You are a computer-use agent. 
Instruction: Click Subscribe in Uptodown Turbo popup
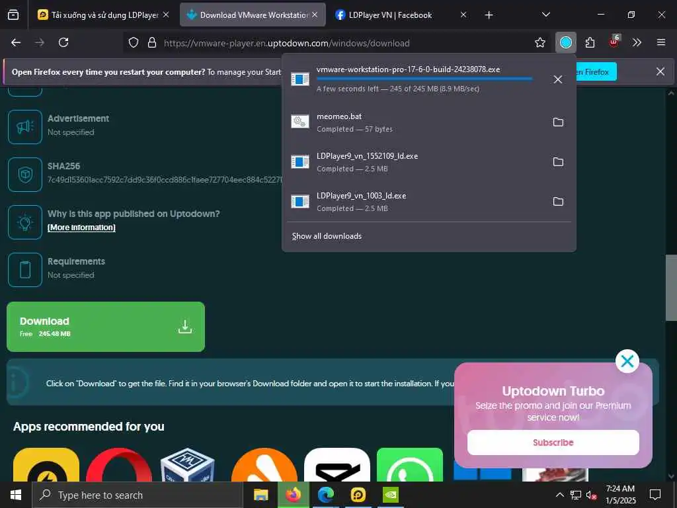click(x=553, y=443)
